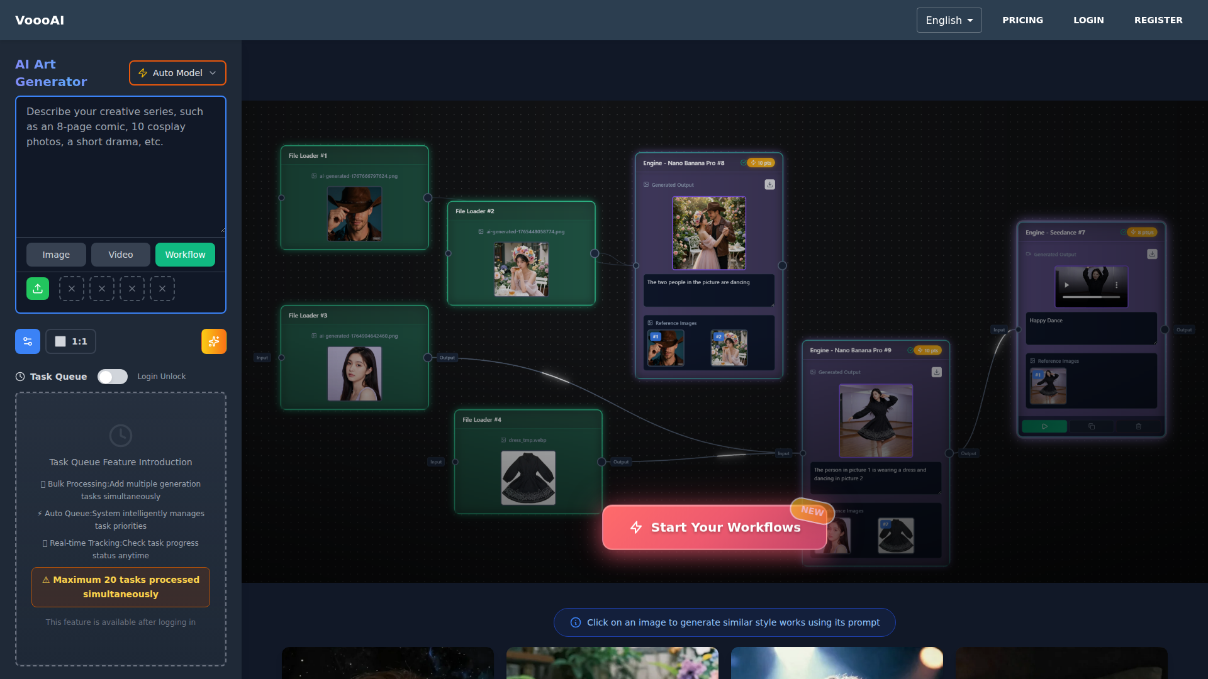Click Start Your Workflows button
This screenshot has width=1208, height=679.
(715, 527)
